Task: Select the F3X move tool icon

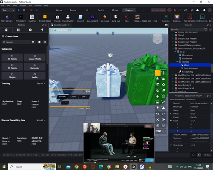Action: click(158, 73)
